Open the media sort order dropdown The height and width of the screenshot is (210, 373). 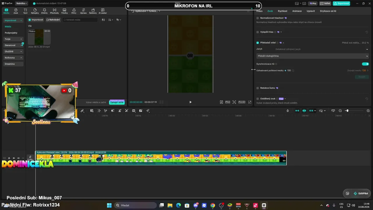point(111,20)
